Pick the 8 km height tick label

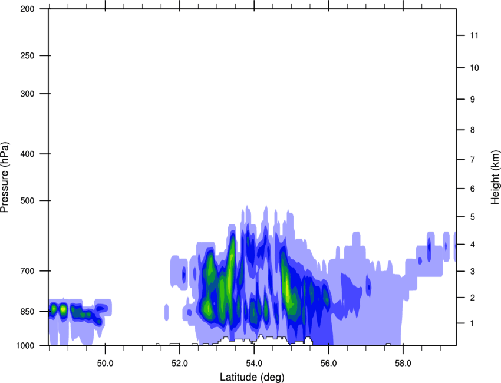click(473, 130)
